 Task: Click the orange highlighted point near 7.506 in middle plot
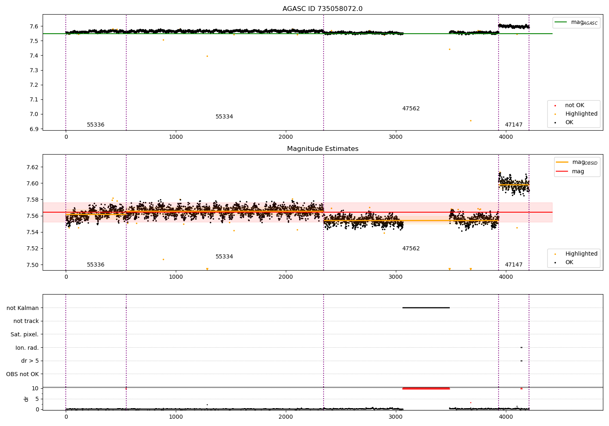tap(163, 260)
